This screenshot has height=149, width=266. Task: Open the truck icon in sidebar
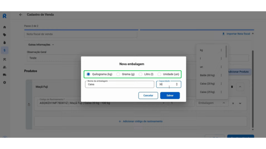[5, 74]
